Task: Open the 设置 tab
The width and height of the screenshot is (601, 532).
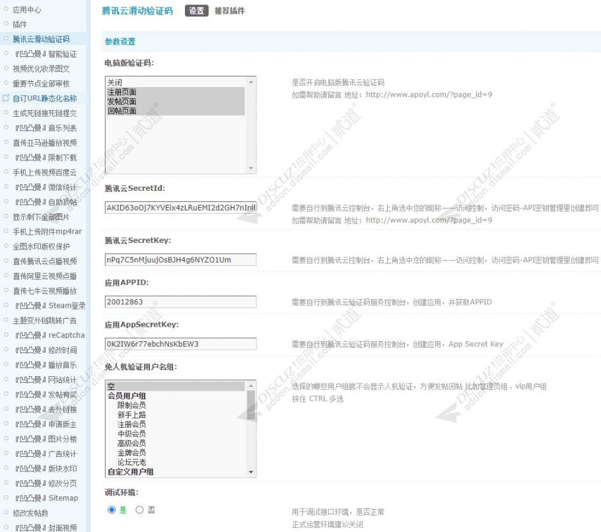Action: pos(197,11)
